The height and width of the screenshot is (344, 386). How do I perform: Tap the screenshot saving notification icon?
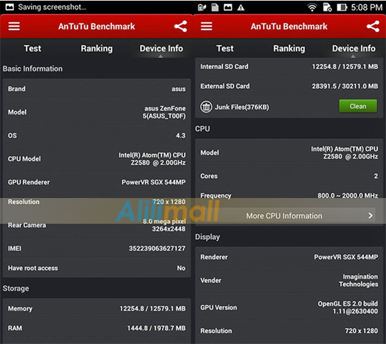(x=10, y=7)
